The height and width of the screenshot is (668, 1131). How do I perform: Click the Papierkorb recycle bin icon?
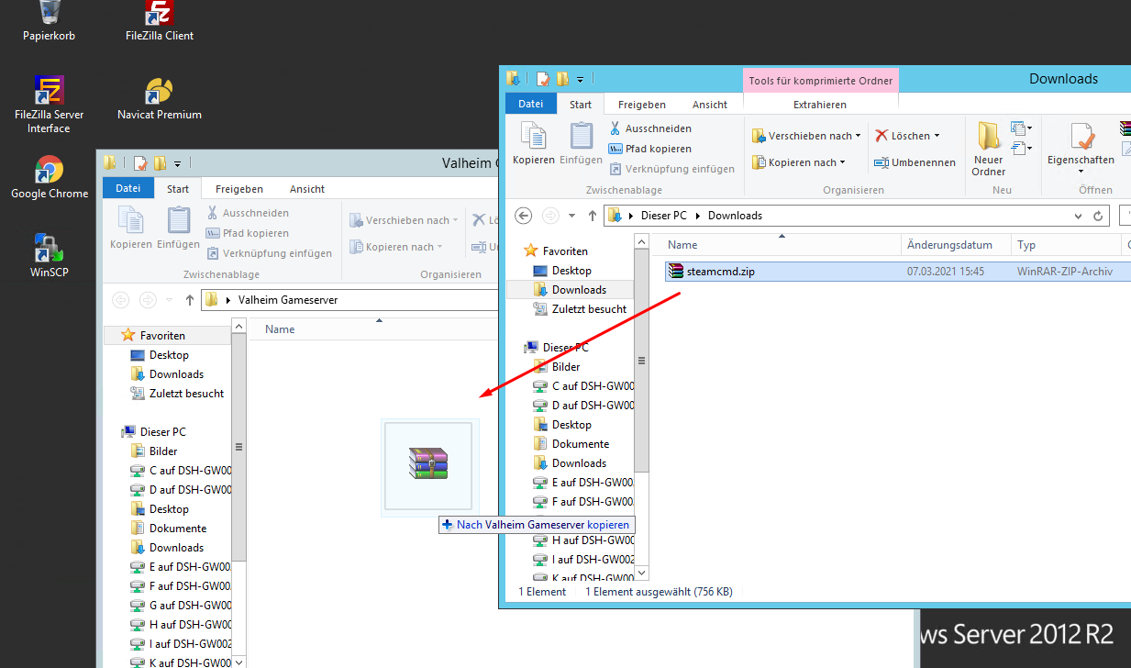(x=50, y=15)
